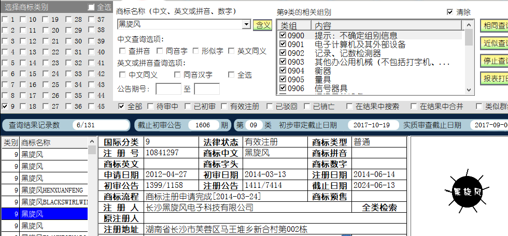Click the first 公告期号 start field

(168, 89)
